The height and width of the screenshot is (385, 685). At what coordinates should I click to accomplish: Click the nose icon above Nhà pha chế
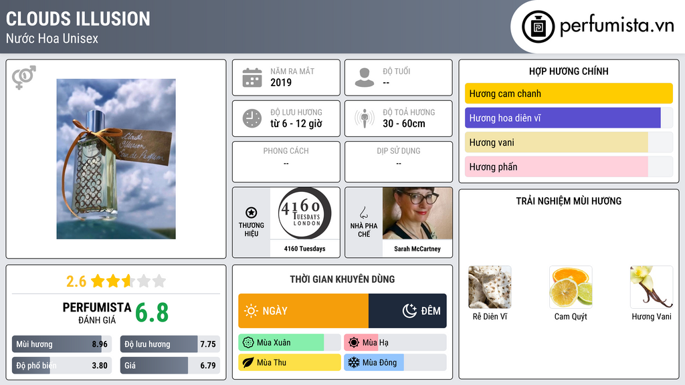tap(363, 213)
